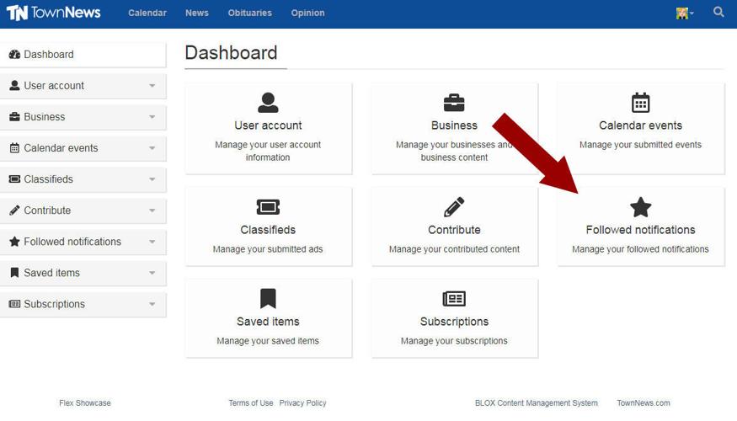This screenshot has width=737, height=421.
Task: Open Obituaries in top navigation
Action: pos(249,13)
